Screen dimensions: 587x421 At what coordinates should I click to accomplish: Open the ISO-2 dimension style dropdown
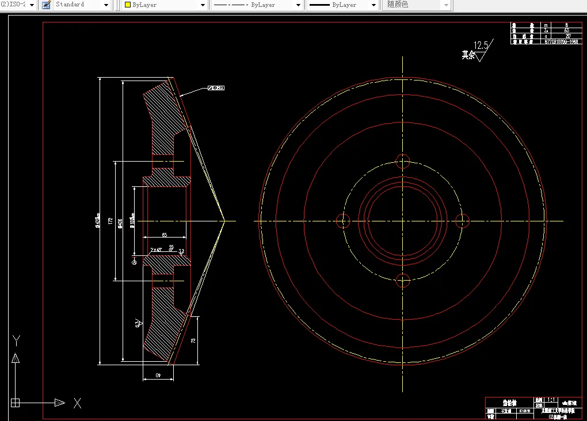click(32, 5)
